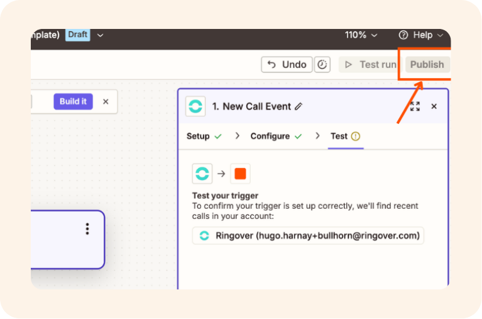Click the Ringover app icon in panel header

click(x=195, y=106)
